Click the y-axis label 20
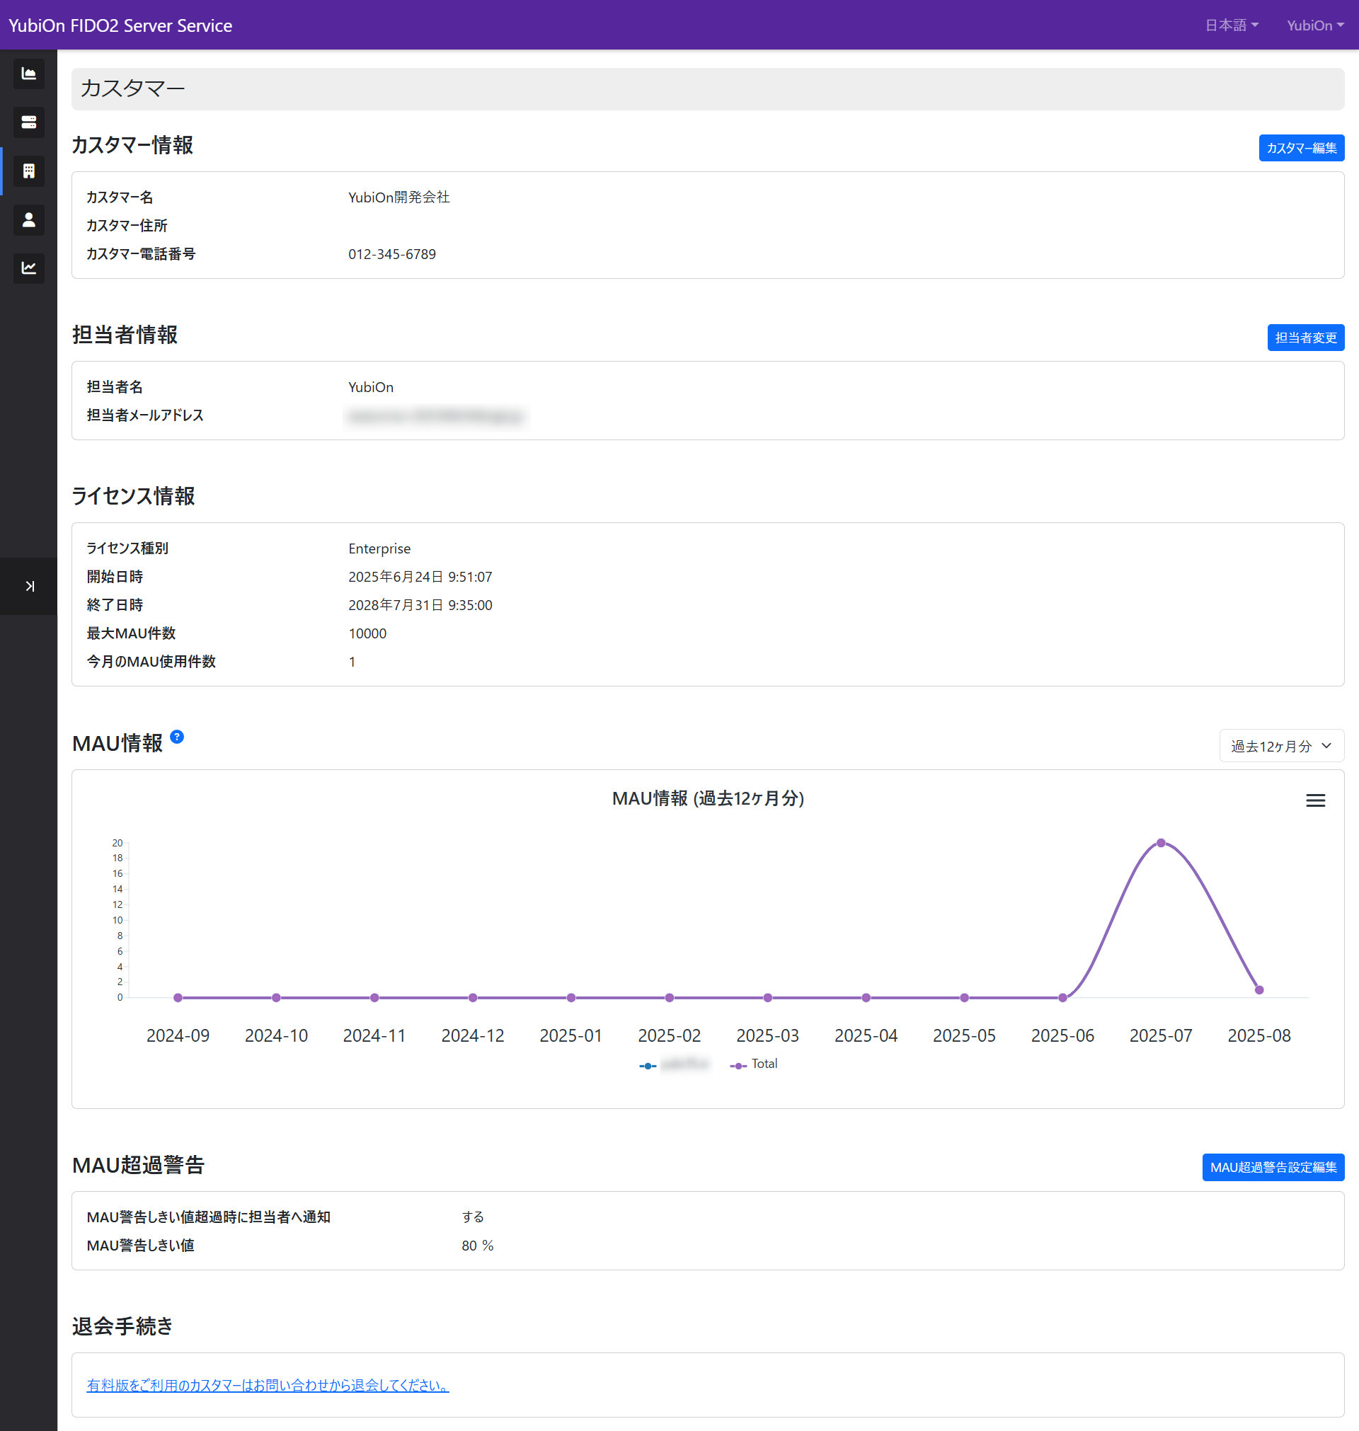Viewport: 1359px width, 1431px height. coord(117,843)
